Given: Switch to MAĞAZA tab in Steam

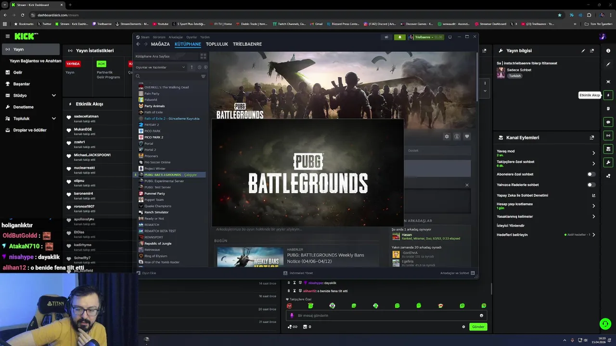Looking at the screenshot, I should 160,44.
